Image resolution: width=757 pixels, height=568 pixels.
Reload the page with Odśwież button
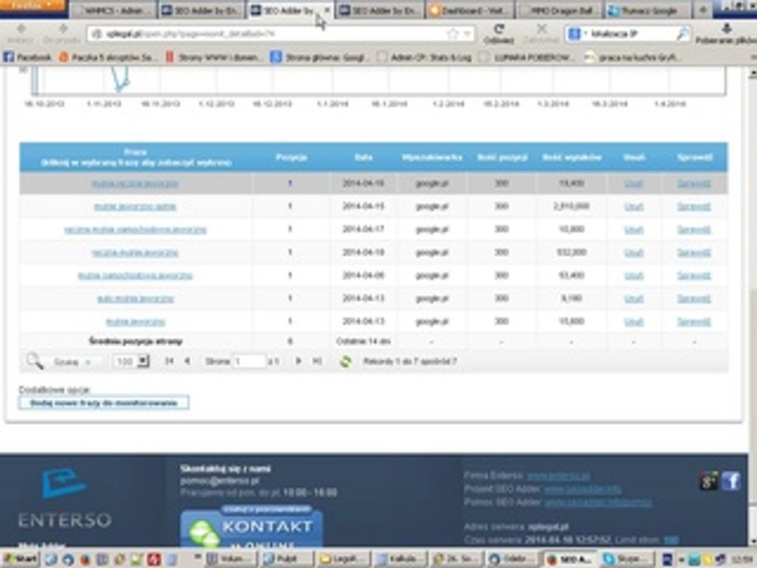[x=498, y=34]
